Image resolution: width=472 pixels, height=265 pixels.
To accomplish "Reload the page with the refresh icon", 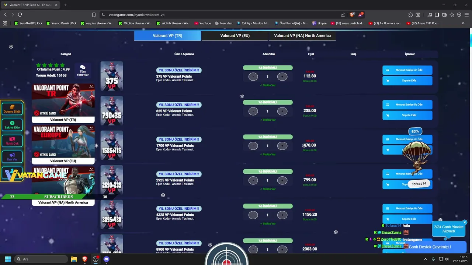I will tap(20, 15).
